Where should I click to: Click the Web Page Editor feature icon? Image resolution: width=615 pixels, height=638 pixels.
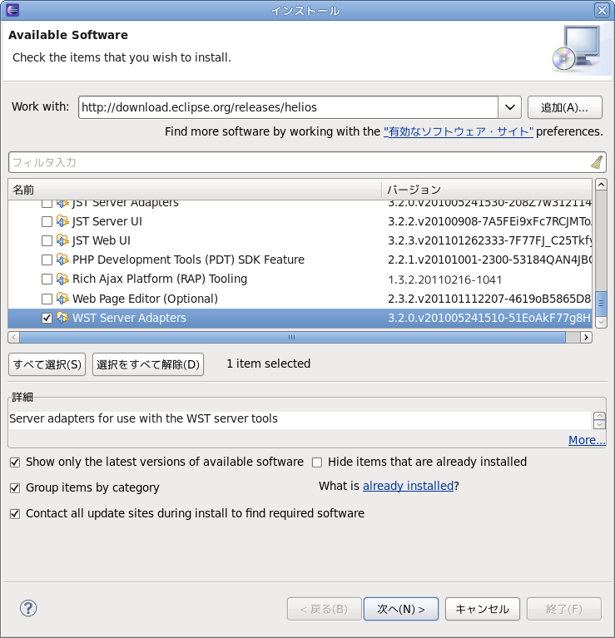(62, 299)
